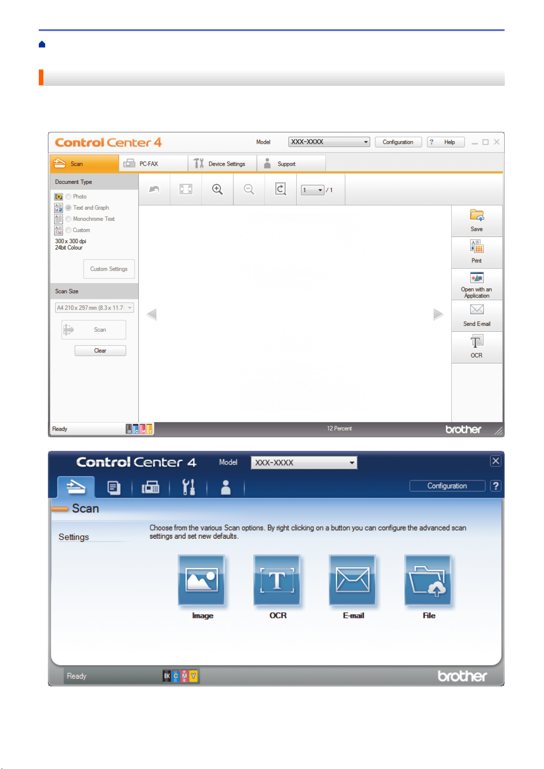Click Configuration button in blue window
The height and width of the screenshot is (769, 544).
pyautogui.click(x=447, y=486)
